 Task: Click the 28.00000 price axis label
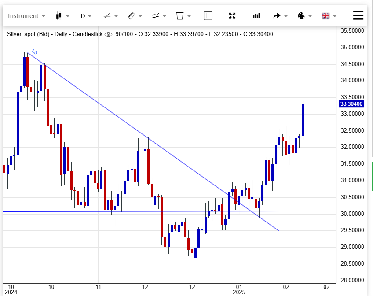(x=352, y=280)
